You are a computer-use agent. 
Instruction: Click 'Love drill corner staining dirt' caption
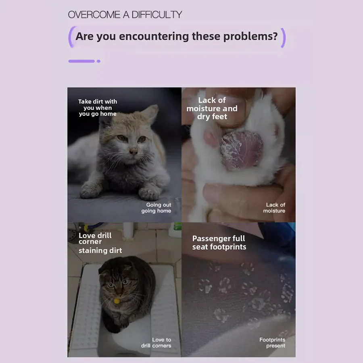[x=100, y=243]
